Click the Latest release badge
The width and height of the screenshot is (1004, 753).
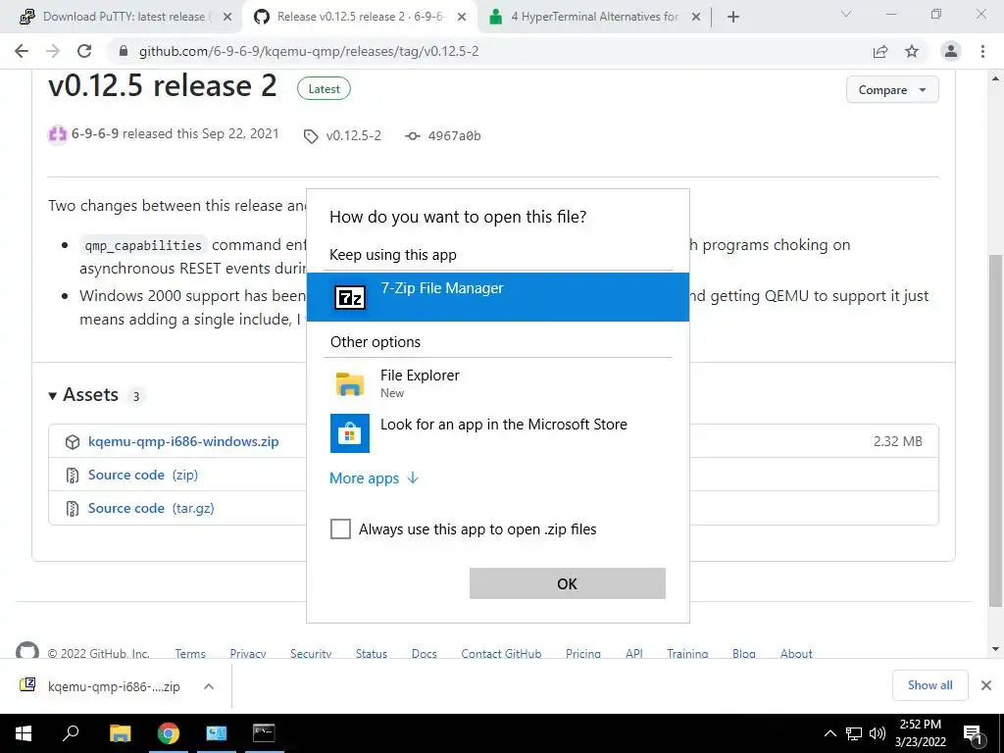coord(324,89)
